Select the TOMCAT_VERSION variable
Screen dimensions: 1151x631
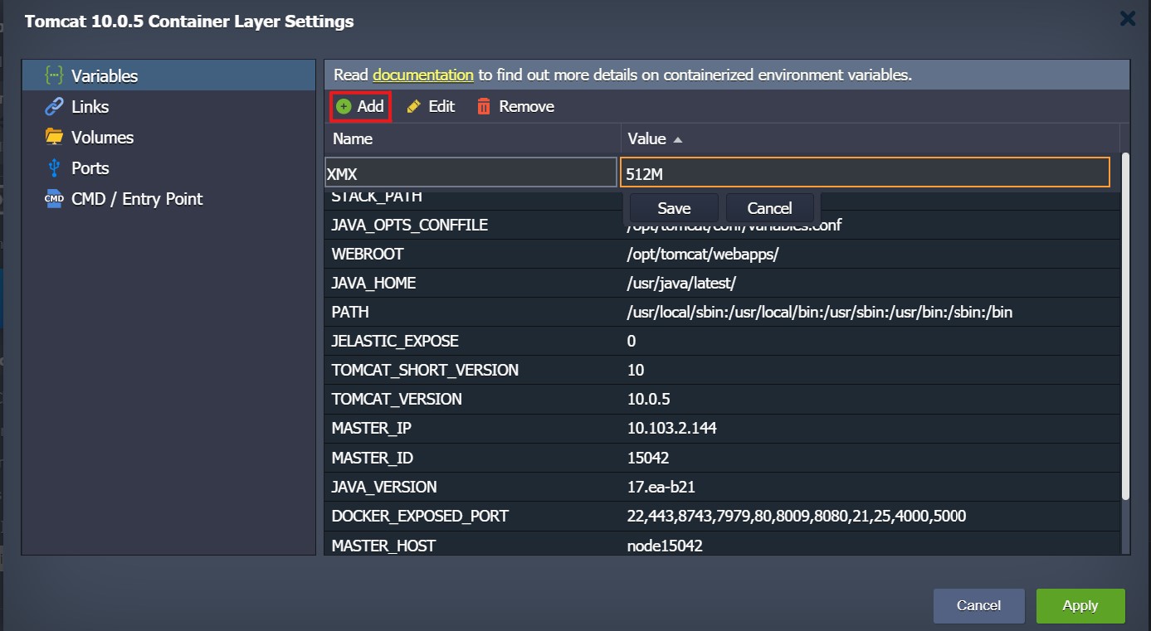pyautogui.click(x=722, y=400)
